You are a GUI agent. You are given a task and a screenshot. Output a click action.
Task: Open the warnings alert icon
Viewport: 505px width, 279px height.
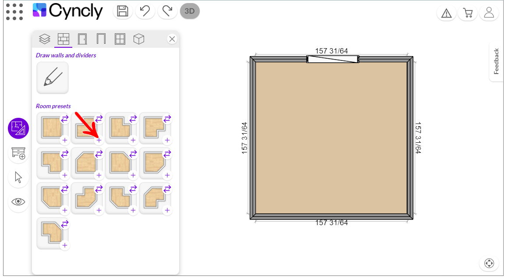(446, 13)
